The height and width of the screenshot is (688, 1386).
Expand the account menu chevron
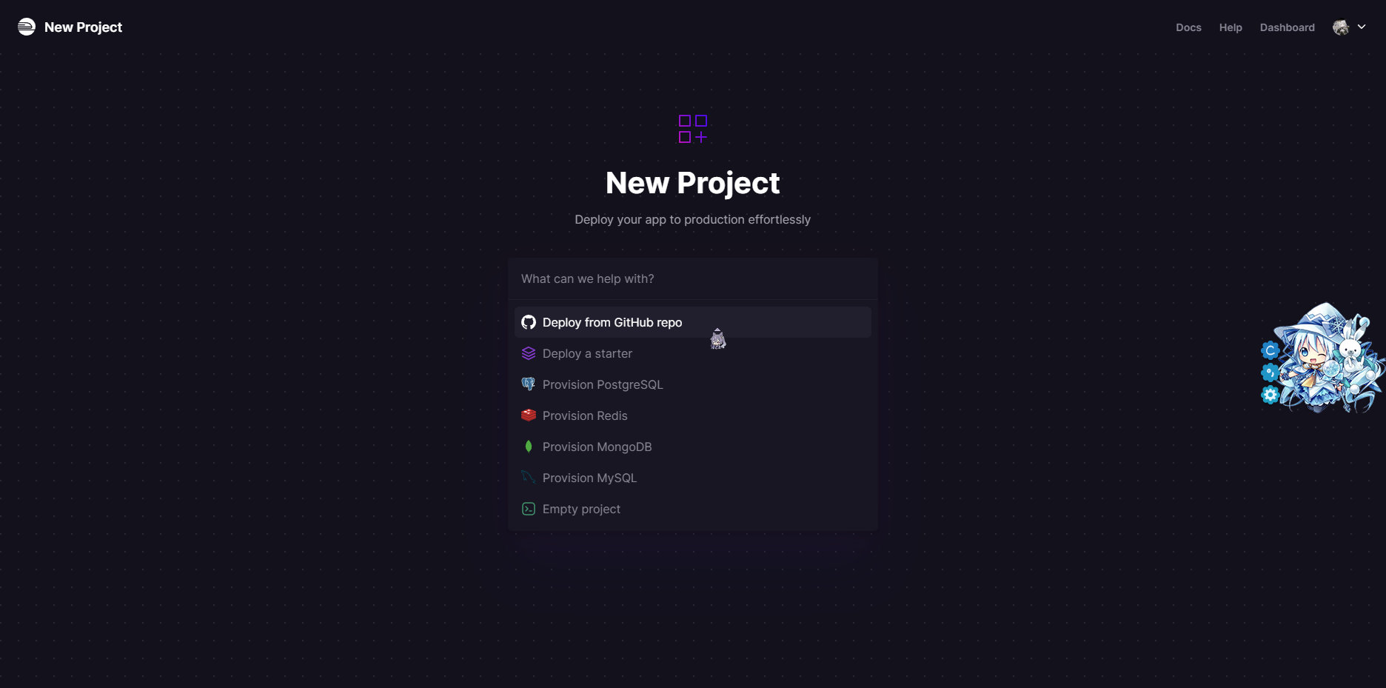[x=1361, y=27]
